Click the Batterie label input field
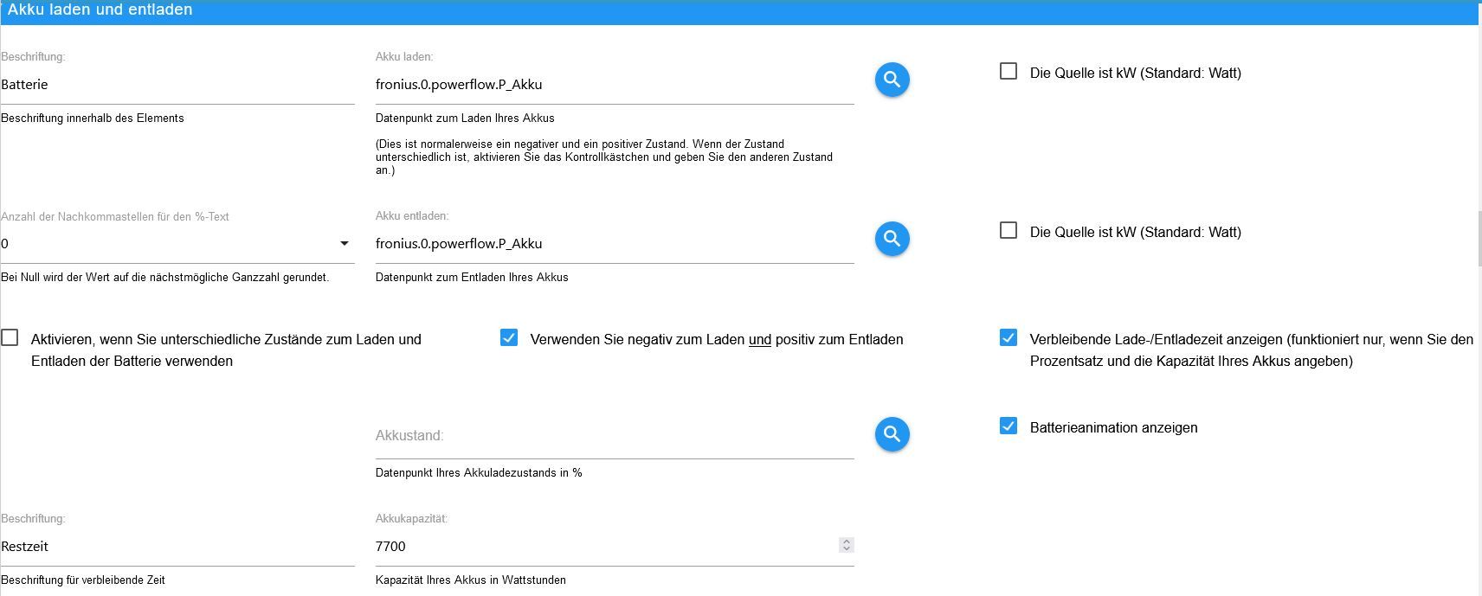1482x596 pixels. [x=177, y=85]
